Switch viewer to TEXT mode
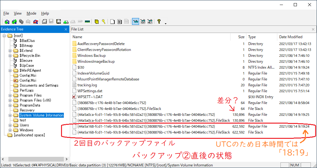The height and width of the screenshot is (168, 317). pyautogui.click(x=143, y=21)
